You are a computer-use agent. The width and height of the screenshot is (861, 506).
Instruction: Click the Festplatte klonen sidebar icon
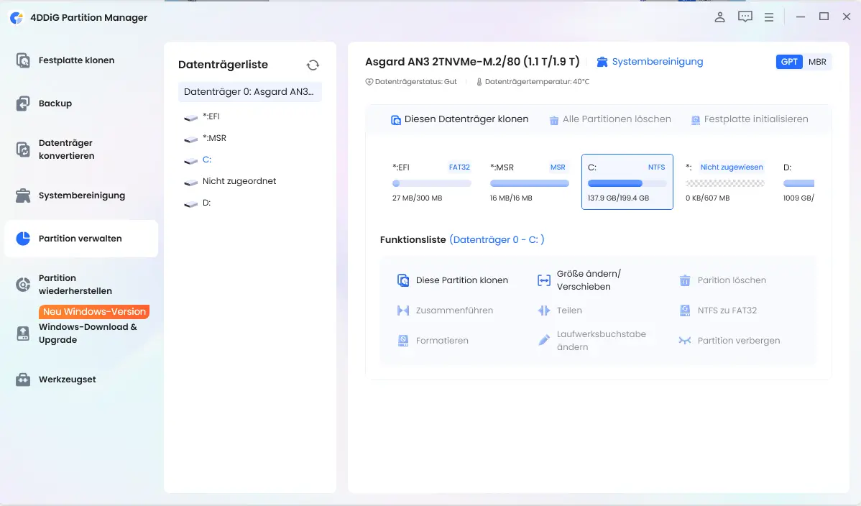[x=23, y=60]
